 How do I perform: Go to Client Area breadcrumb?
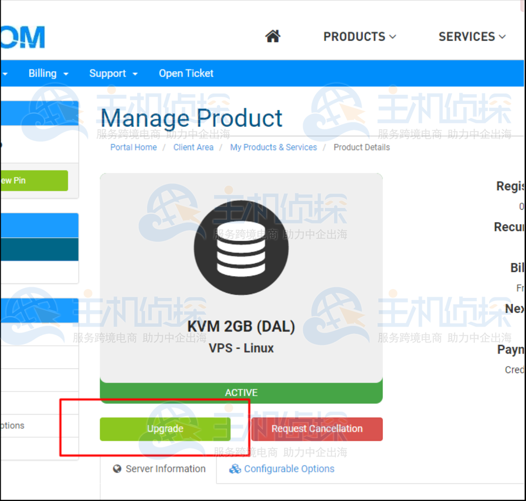193,147
